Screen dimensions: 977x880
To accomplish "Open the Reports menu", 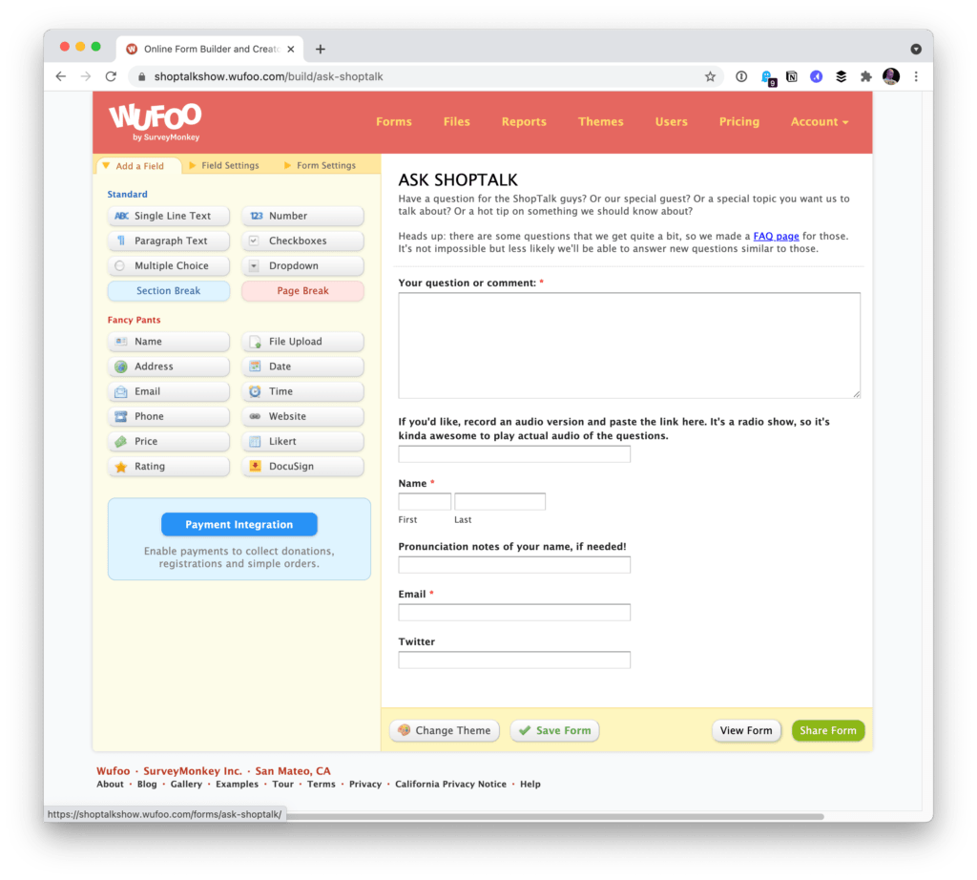I will click(x=524, y=121).
